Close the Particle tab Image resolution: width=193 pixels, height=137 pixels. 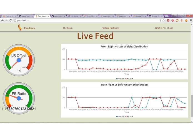[16, 16]
